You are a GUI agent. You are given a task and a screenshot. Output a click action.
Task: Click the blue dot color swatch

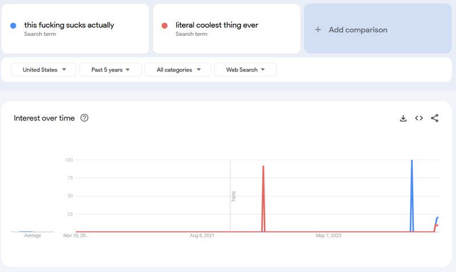click(x=13, y=26)
